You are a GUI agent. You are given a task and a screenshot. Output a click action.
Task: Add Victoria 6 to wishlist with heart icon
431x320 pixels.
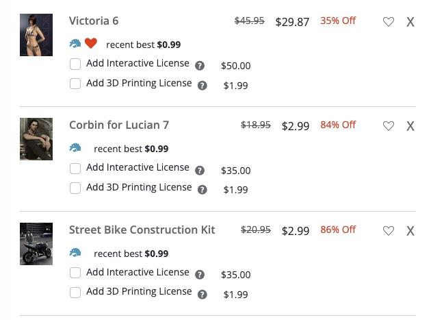pos(389,22)
